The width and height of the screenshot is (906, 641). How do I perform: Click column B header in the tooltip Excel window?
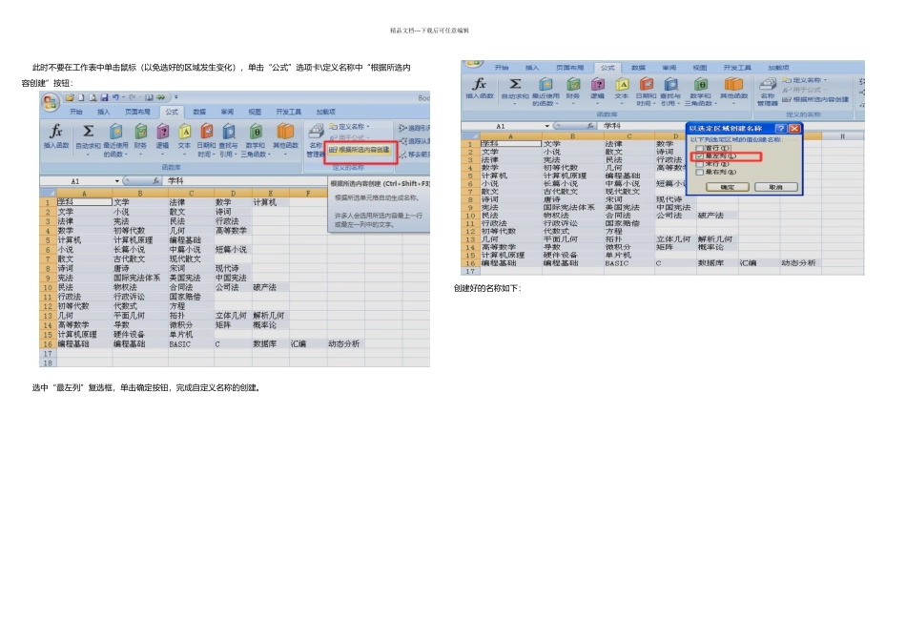[x=140, y=193]
